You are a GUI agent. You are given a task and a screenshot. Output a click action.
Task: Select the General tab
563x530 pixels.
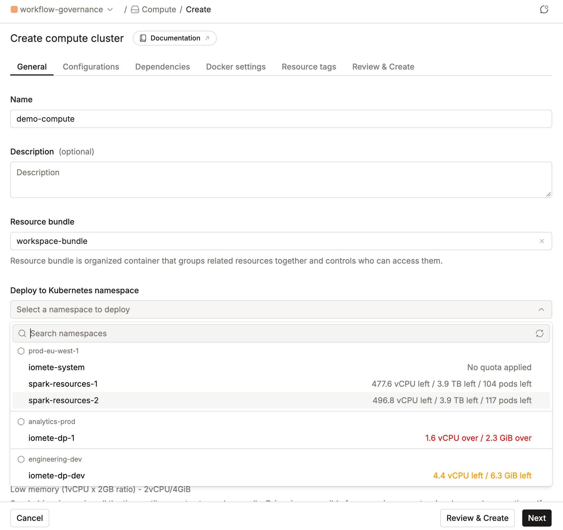point(32,67)
